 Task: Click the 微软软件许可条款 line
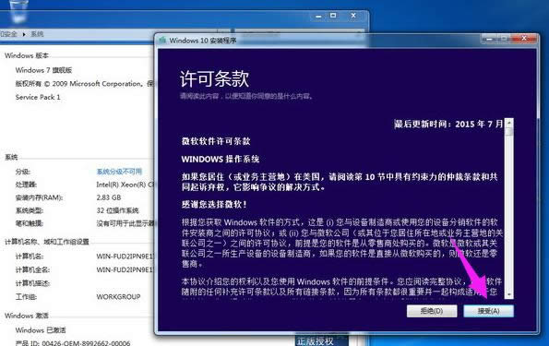pyautogui.click(x=216, y=141)
